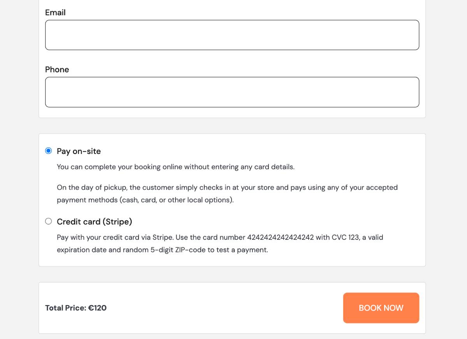Click the Phone field label
467x339 pixels.
[x=57, y=70]
